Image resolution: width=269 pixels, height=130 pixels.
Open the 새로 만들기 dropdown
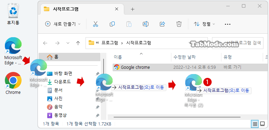pyautogui.click(x=63, y=24)
